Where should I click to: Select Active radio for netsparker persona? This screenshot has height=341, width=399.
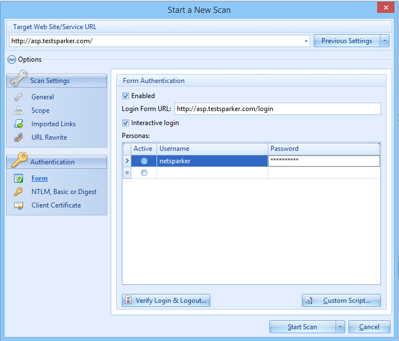[x=144, y=161]
